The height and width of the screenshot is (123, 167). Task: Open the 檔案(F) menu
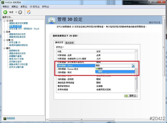point(6,7)
